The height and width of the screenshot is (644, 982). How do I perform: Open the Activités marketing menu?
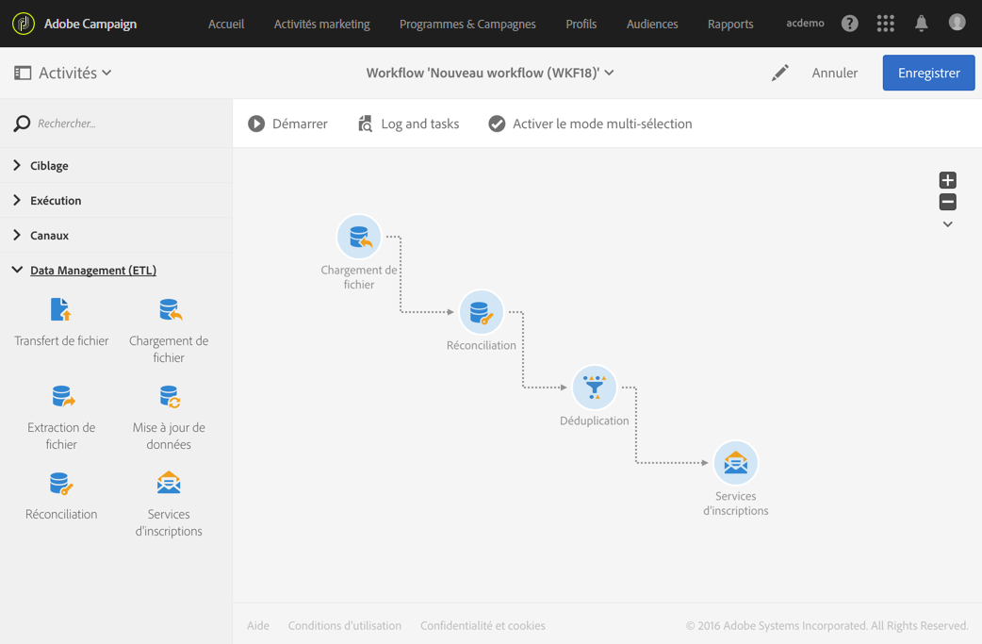point(321,24)
